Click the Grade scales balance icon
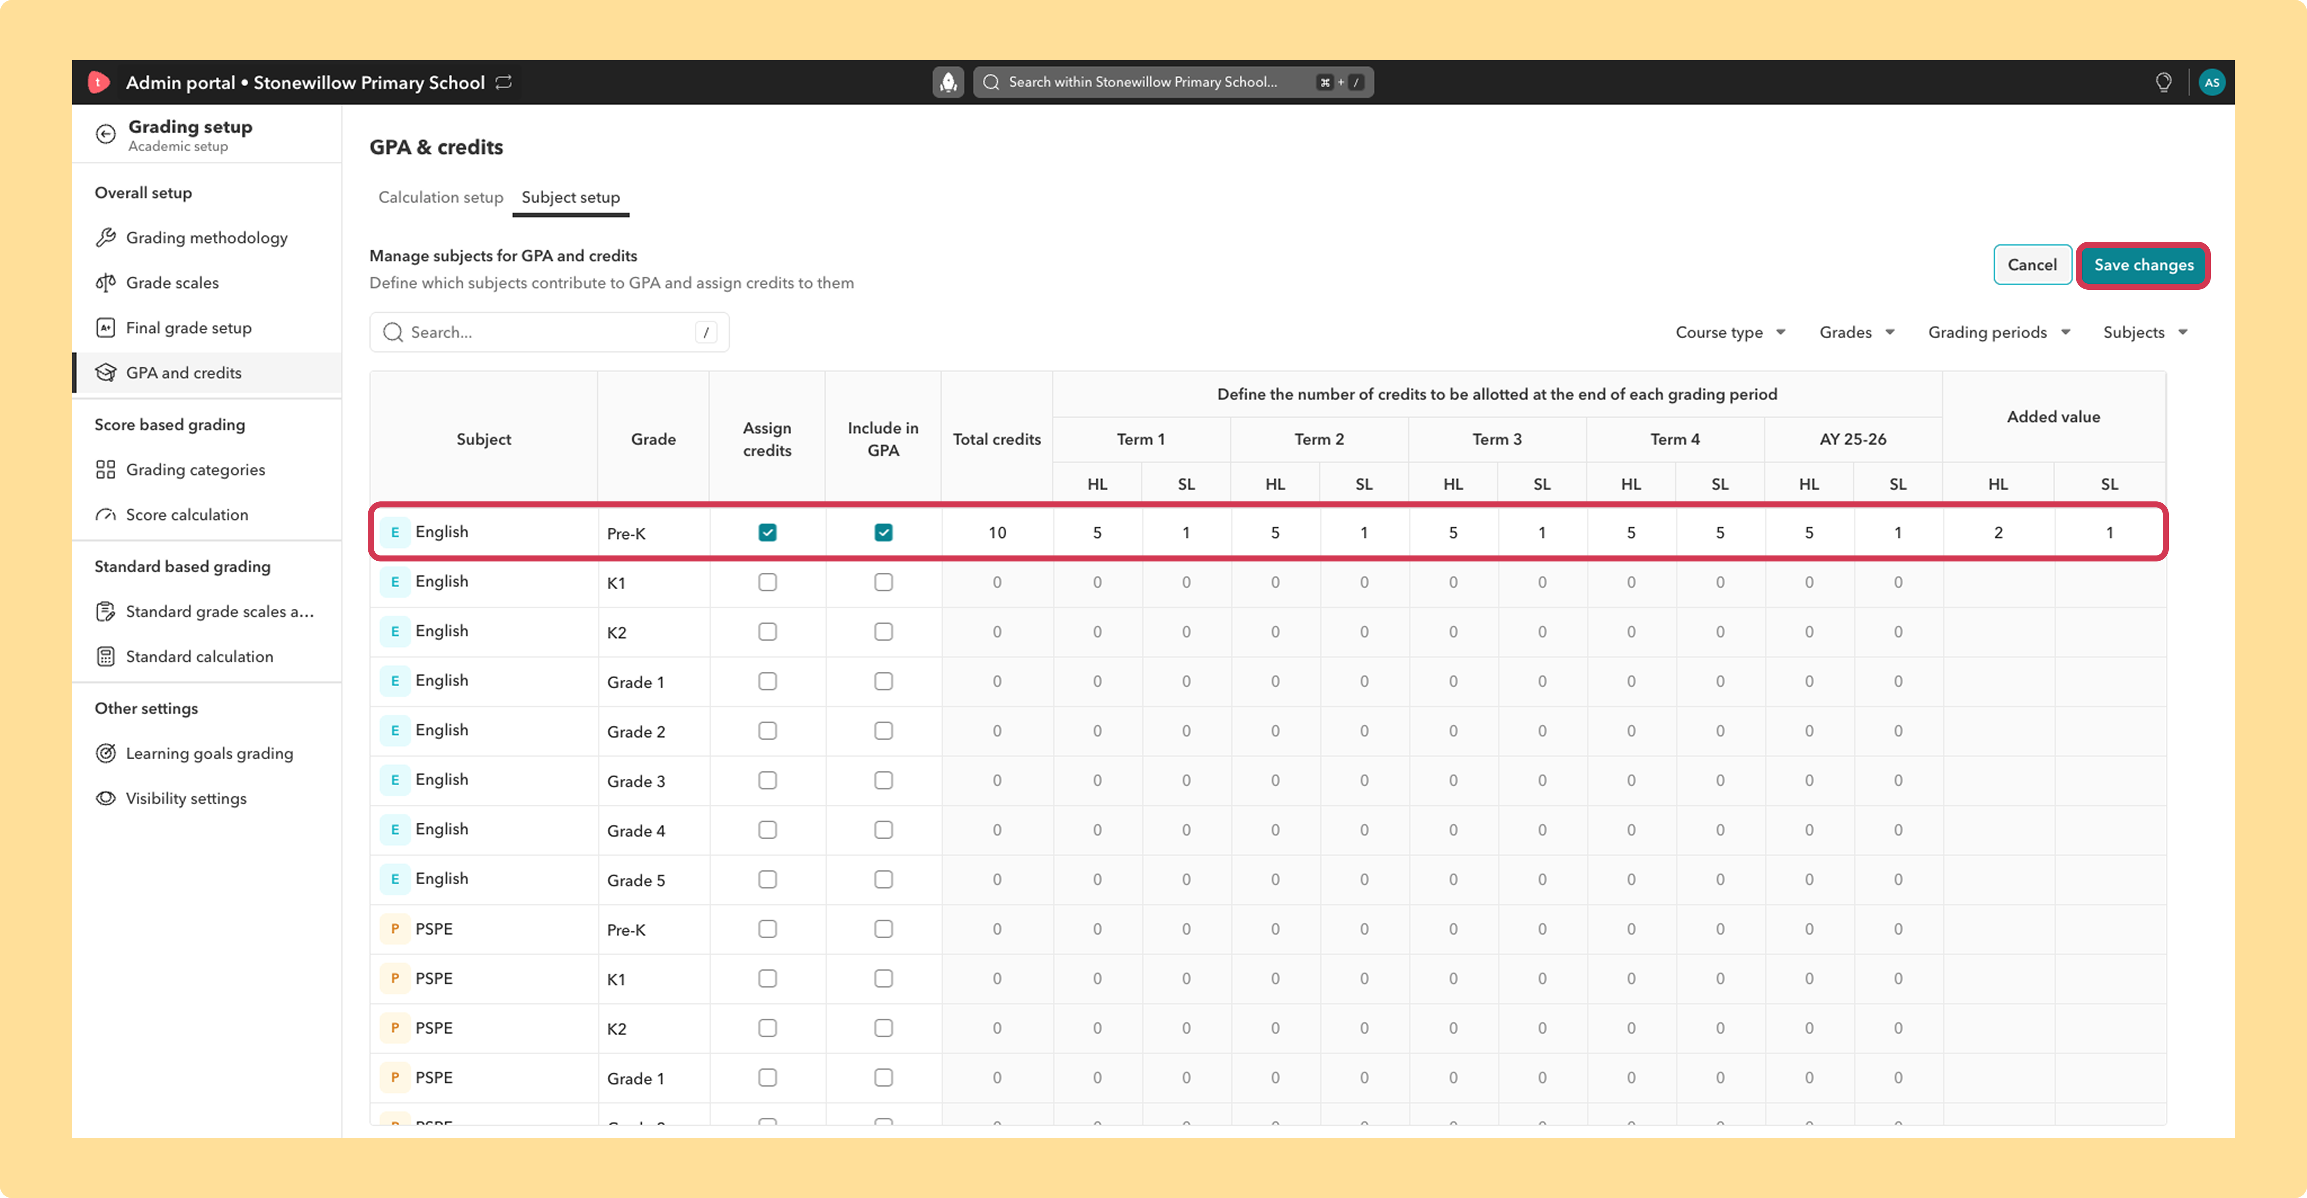This screenshot has width=2307, height=1198. 106,283
